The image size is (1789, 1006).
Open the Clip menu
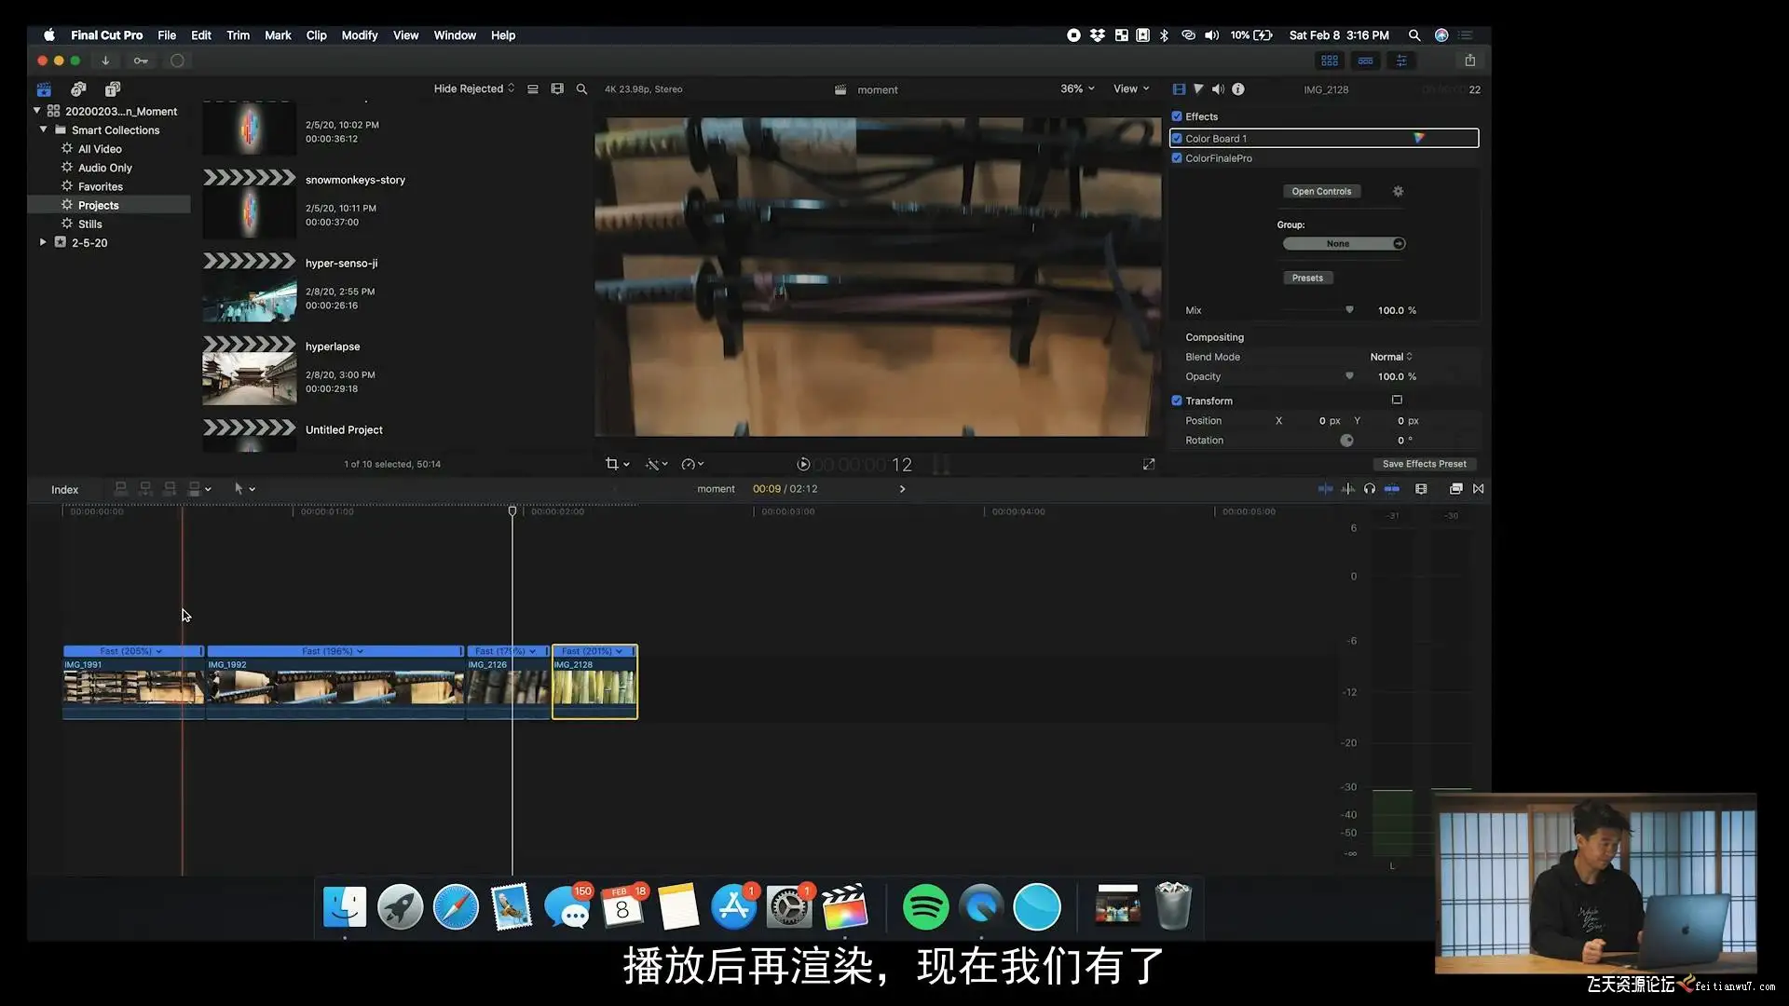click(316, 35)
